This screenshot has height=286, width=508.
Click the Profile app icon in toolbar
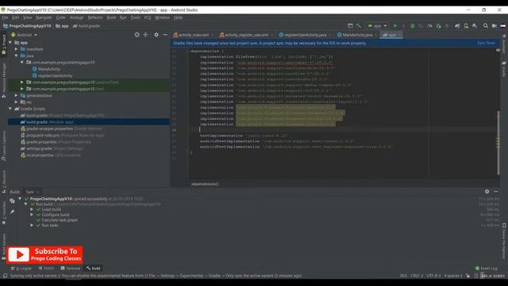click(x=430, y=26)
